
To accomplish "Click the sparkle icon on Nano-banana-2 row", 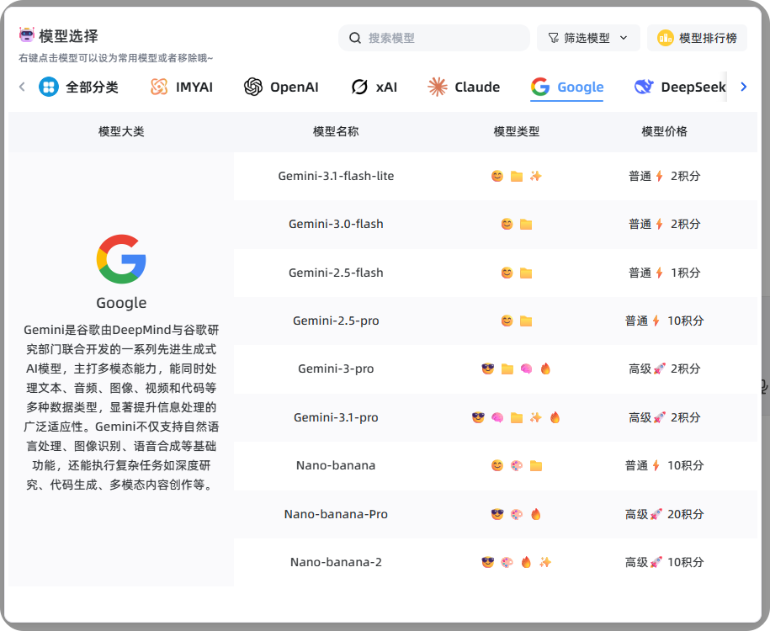I will pyautogui.click(x=545, y=562).
